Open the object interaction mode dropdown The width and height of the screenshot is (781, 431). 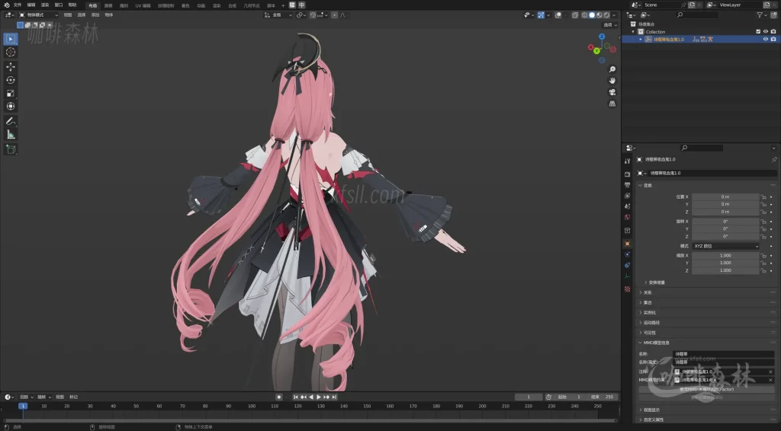[38, 15]
